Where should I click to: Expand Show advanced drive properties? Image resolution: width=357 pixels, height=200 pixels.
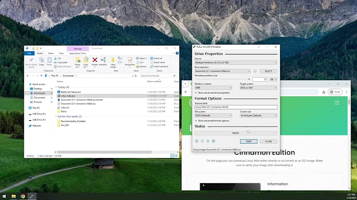pyautogui.click(x=212, y=93)
